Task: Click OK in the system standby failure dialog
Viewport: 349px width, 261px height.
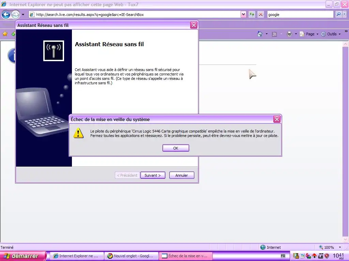Action: [176, 148]
